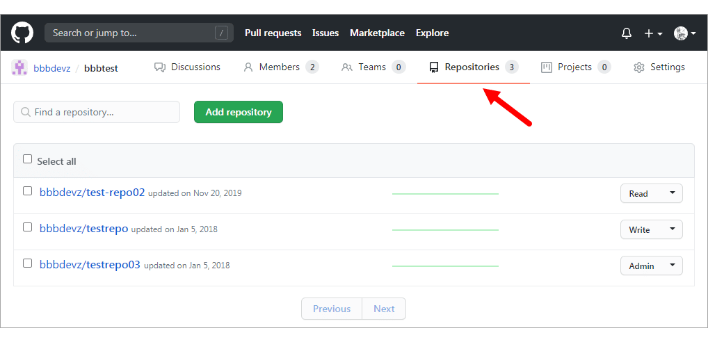Click the bbbdevz organization avatar icon
The height and width of the screenshot is (342, 708).
tap(19, 67)
